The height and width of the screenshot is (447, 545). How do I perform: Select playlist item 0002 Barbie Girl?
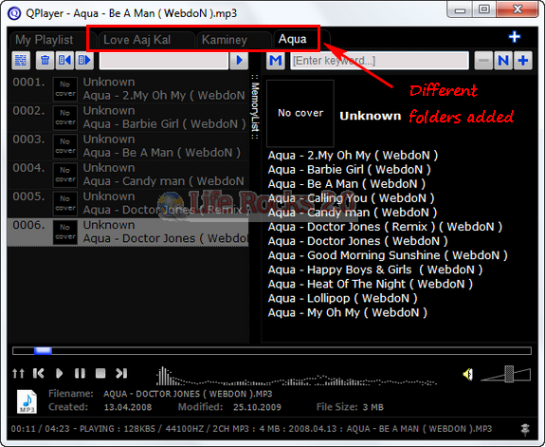[x=128, y=118]
